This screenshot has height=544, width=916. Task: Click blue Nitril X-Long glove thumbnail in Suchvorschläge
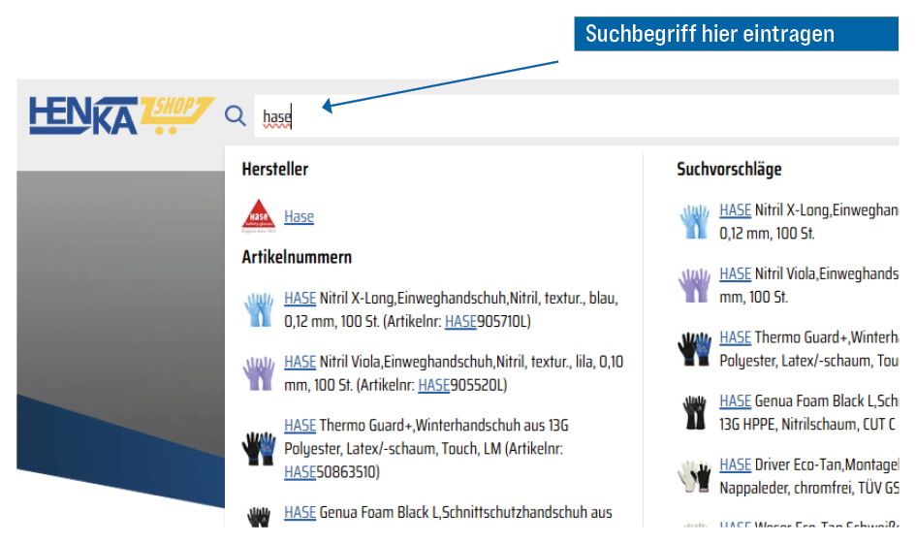(x=694, y=221)
